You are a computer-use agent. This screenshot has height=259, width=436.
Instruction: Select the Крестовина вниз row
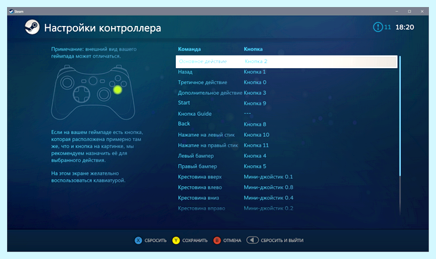tap(286, 198)
